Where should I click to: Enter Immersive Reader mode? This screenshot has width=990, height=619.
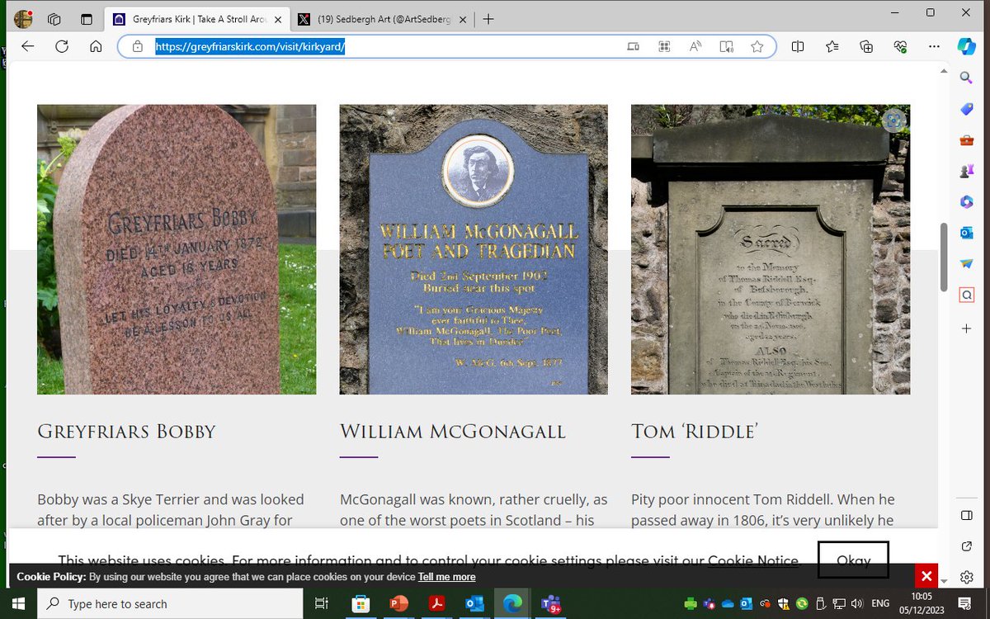(726, 47)
